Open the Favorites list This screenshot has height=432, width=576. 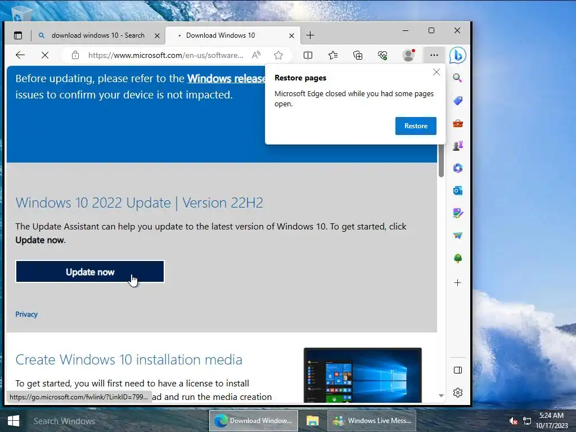pyautogui.click(x=333, y=55)
